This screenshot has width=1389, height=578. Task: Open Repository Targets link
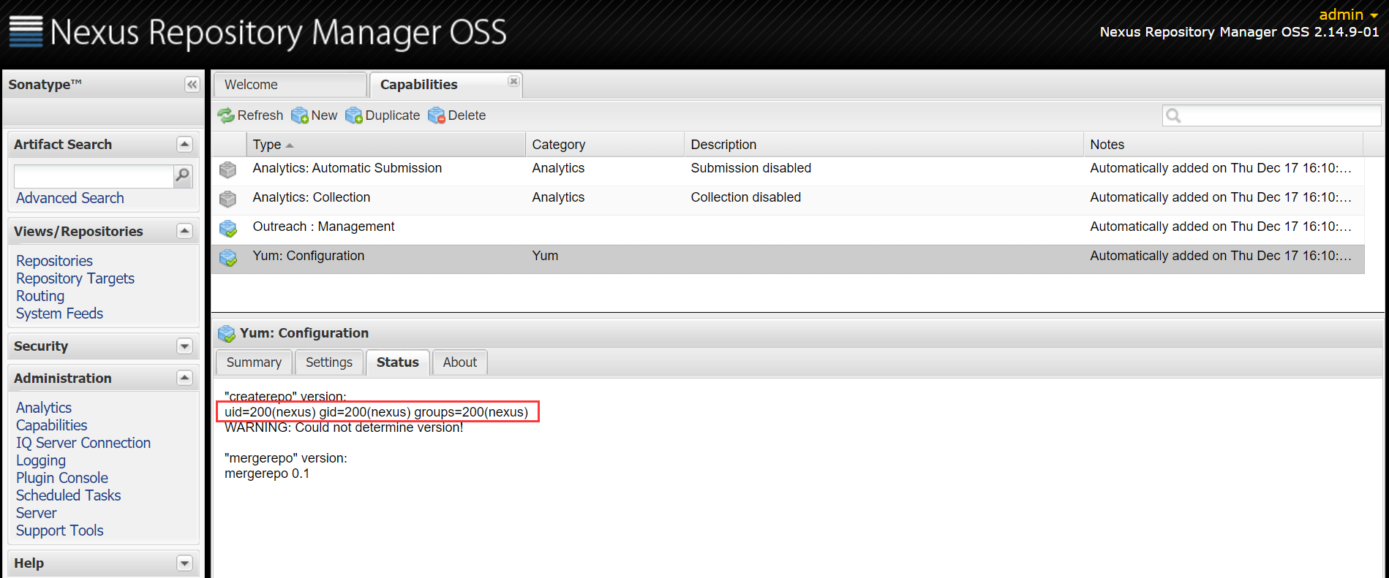click(x=75, y=278)
